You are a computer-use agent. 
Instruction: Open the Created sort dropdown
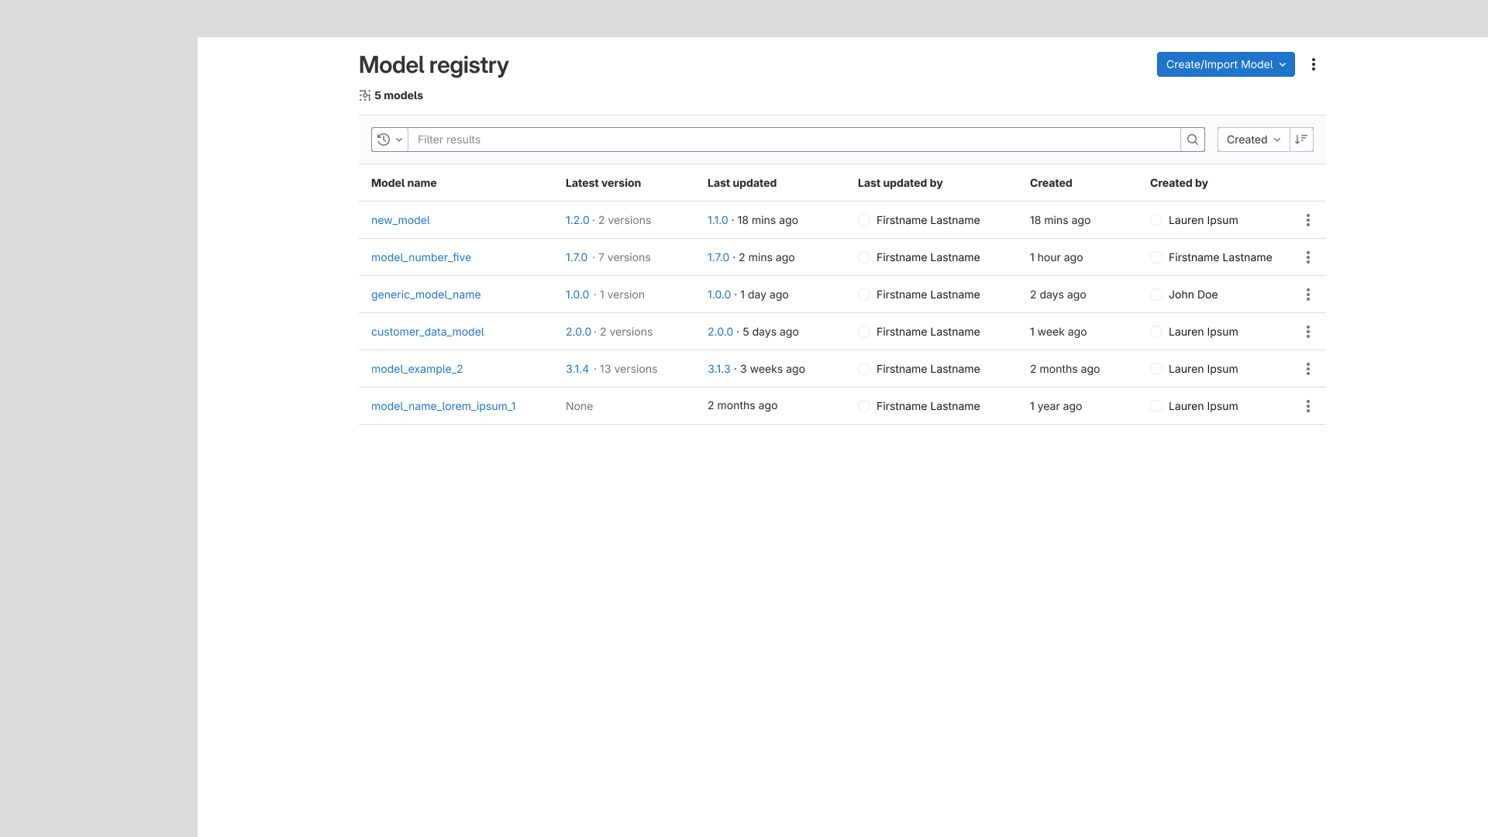click(1253, 139)
